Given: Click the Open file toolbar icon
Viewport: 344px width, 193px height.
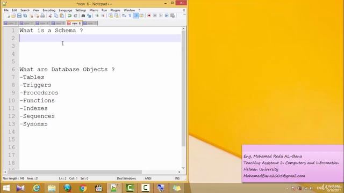Looking at the screenshot, I should (13, 16).
